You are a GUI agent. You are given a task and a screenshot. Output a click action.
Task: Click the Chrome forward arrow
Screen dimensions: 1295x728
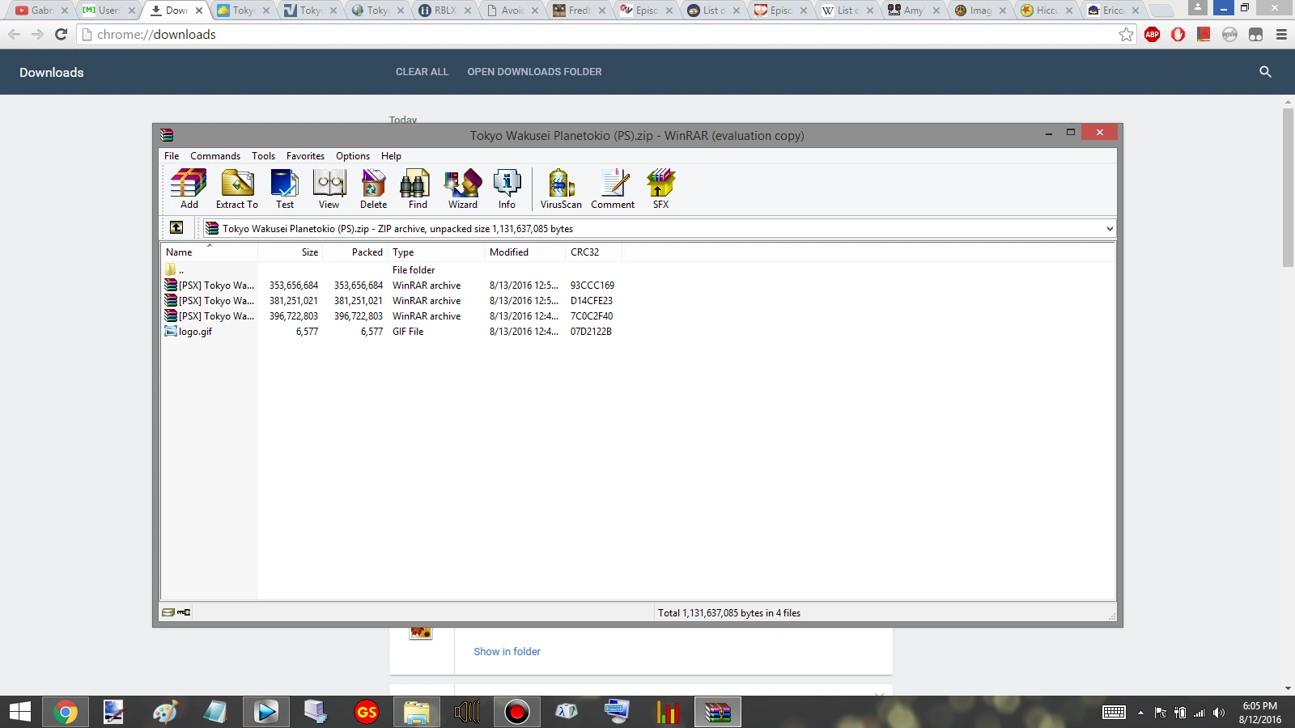(x=37, y=34)
